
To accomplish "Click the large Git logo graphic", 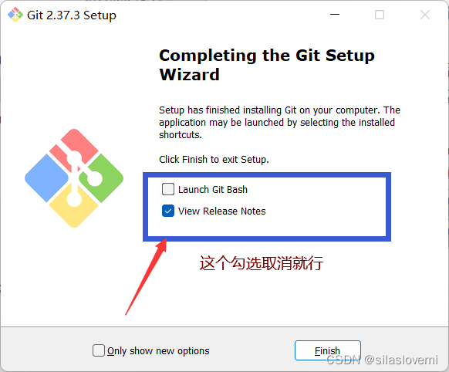I will click(x=74, y=178).
